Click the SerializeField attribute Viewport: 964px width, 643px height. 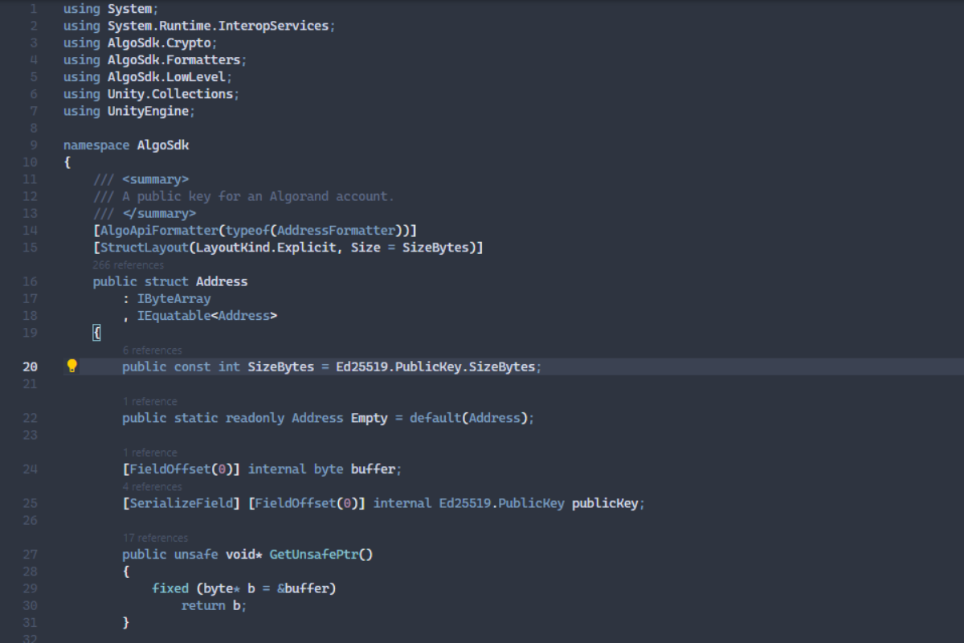(181, 503)
